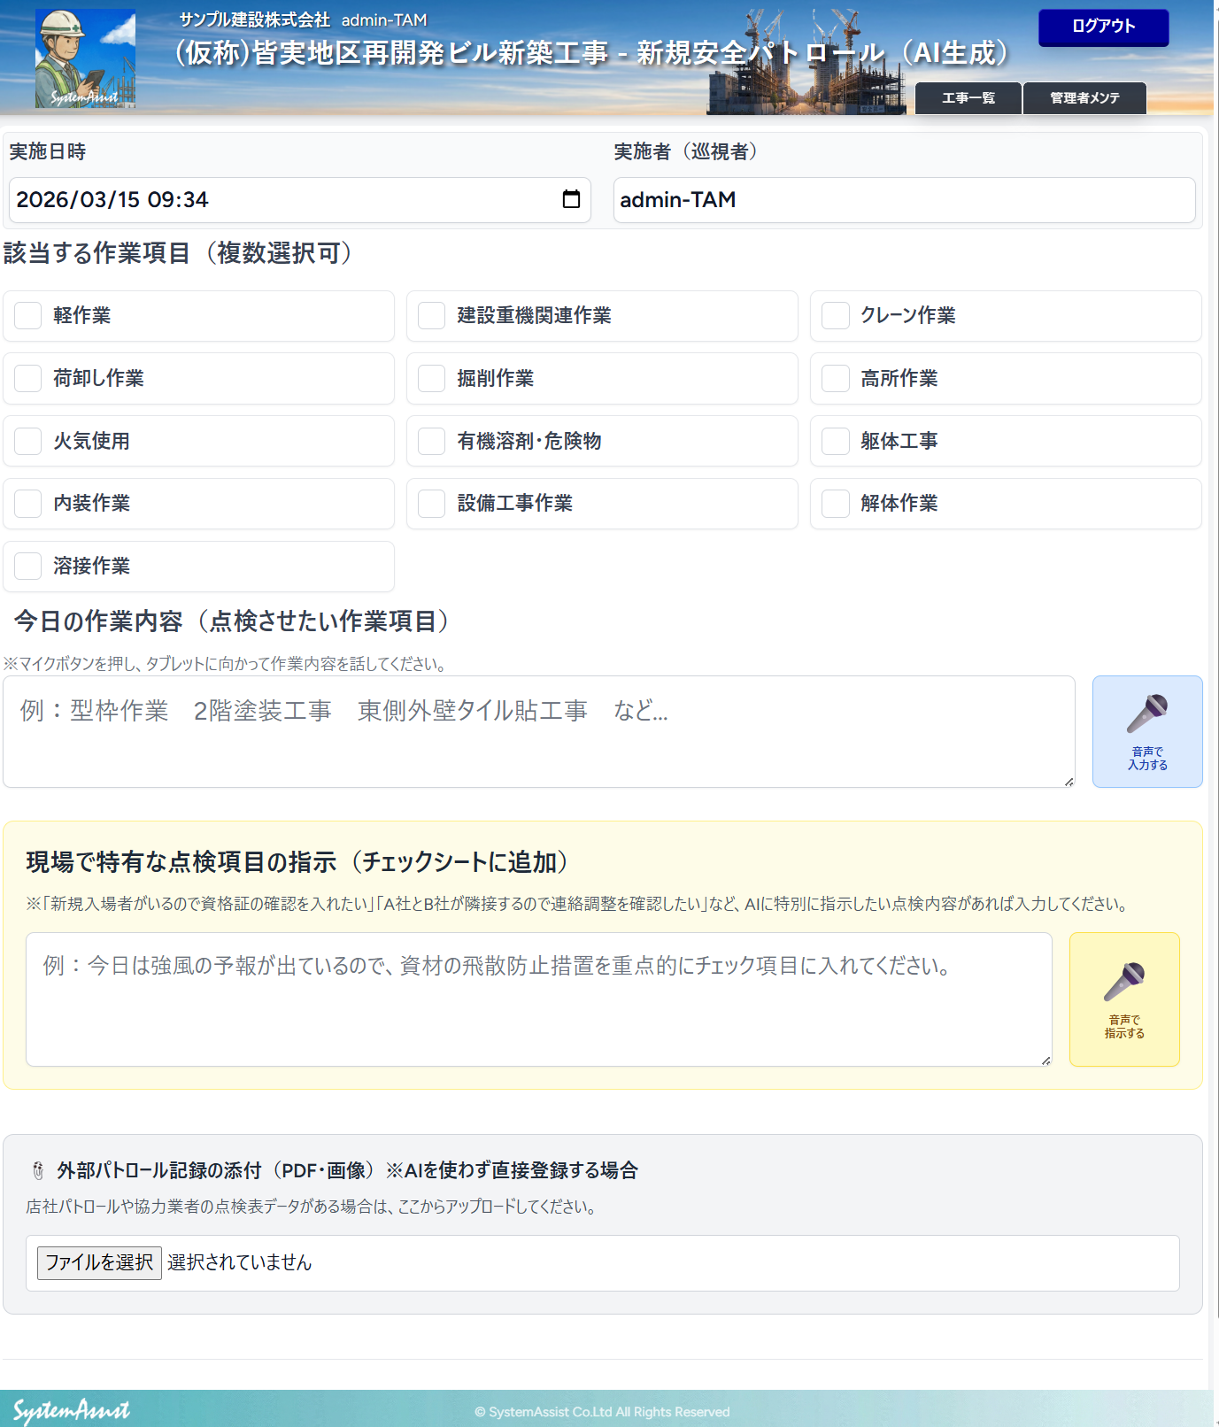Image resolution: width=1219 pixels, height=1427 pixels.
Task: Click the 実施日時 date-time field
Action: tap(283, 200)
